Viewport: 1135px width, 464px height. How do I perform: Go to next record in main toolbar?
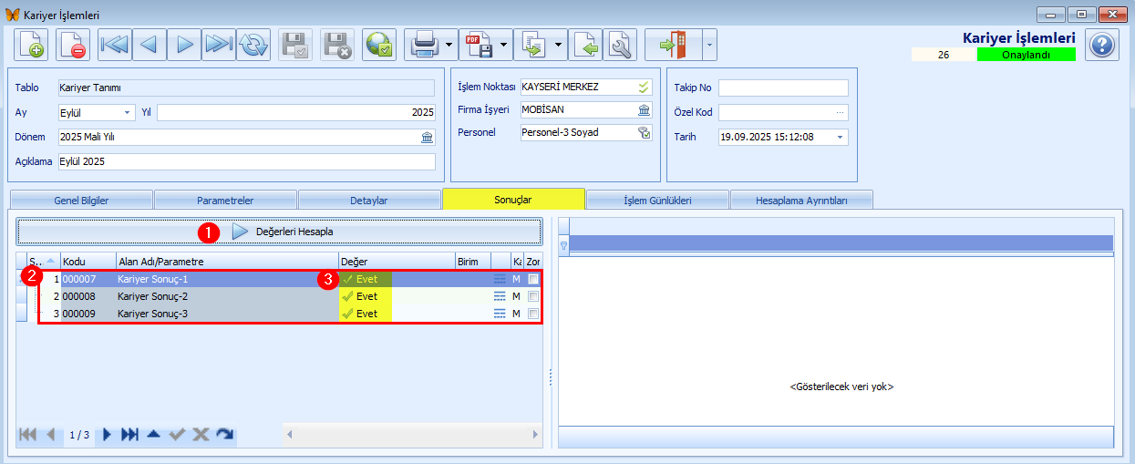(x=184, y=45)
